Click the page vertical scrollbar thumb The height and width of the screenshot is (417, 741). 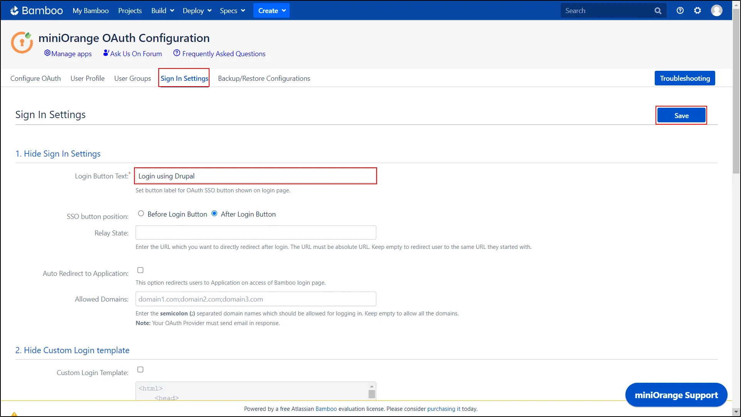click(x=736, y=91)
